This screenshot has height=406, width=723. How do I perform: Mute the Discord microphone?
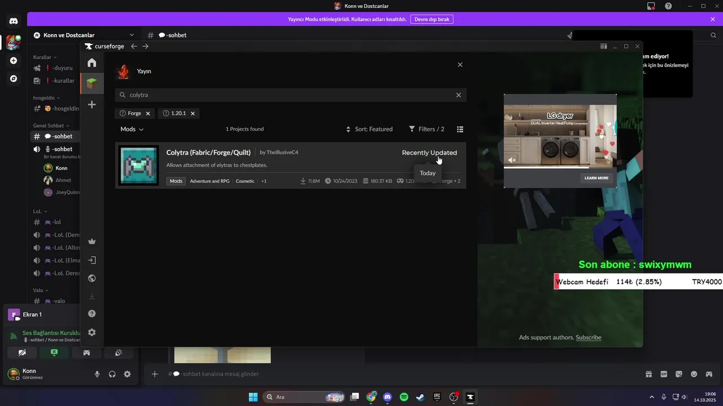pyautogui.click(x=97, y=374)
